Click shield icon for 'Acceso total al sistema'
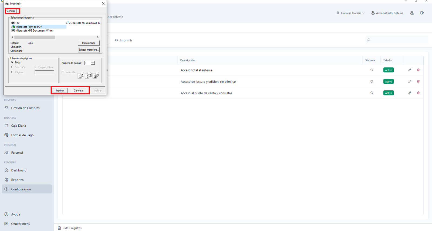Screen dimensions: 432x231 [372, 70]
